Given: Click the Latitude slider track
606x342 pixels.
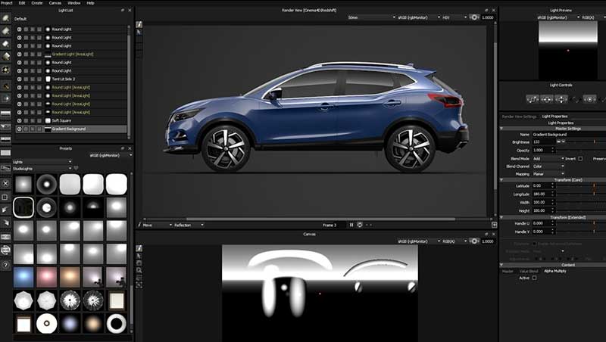Looking at the screenshot, I should 580,185.
